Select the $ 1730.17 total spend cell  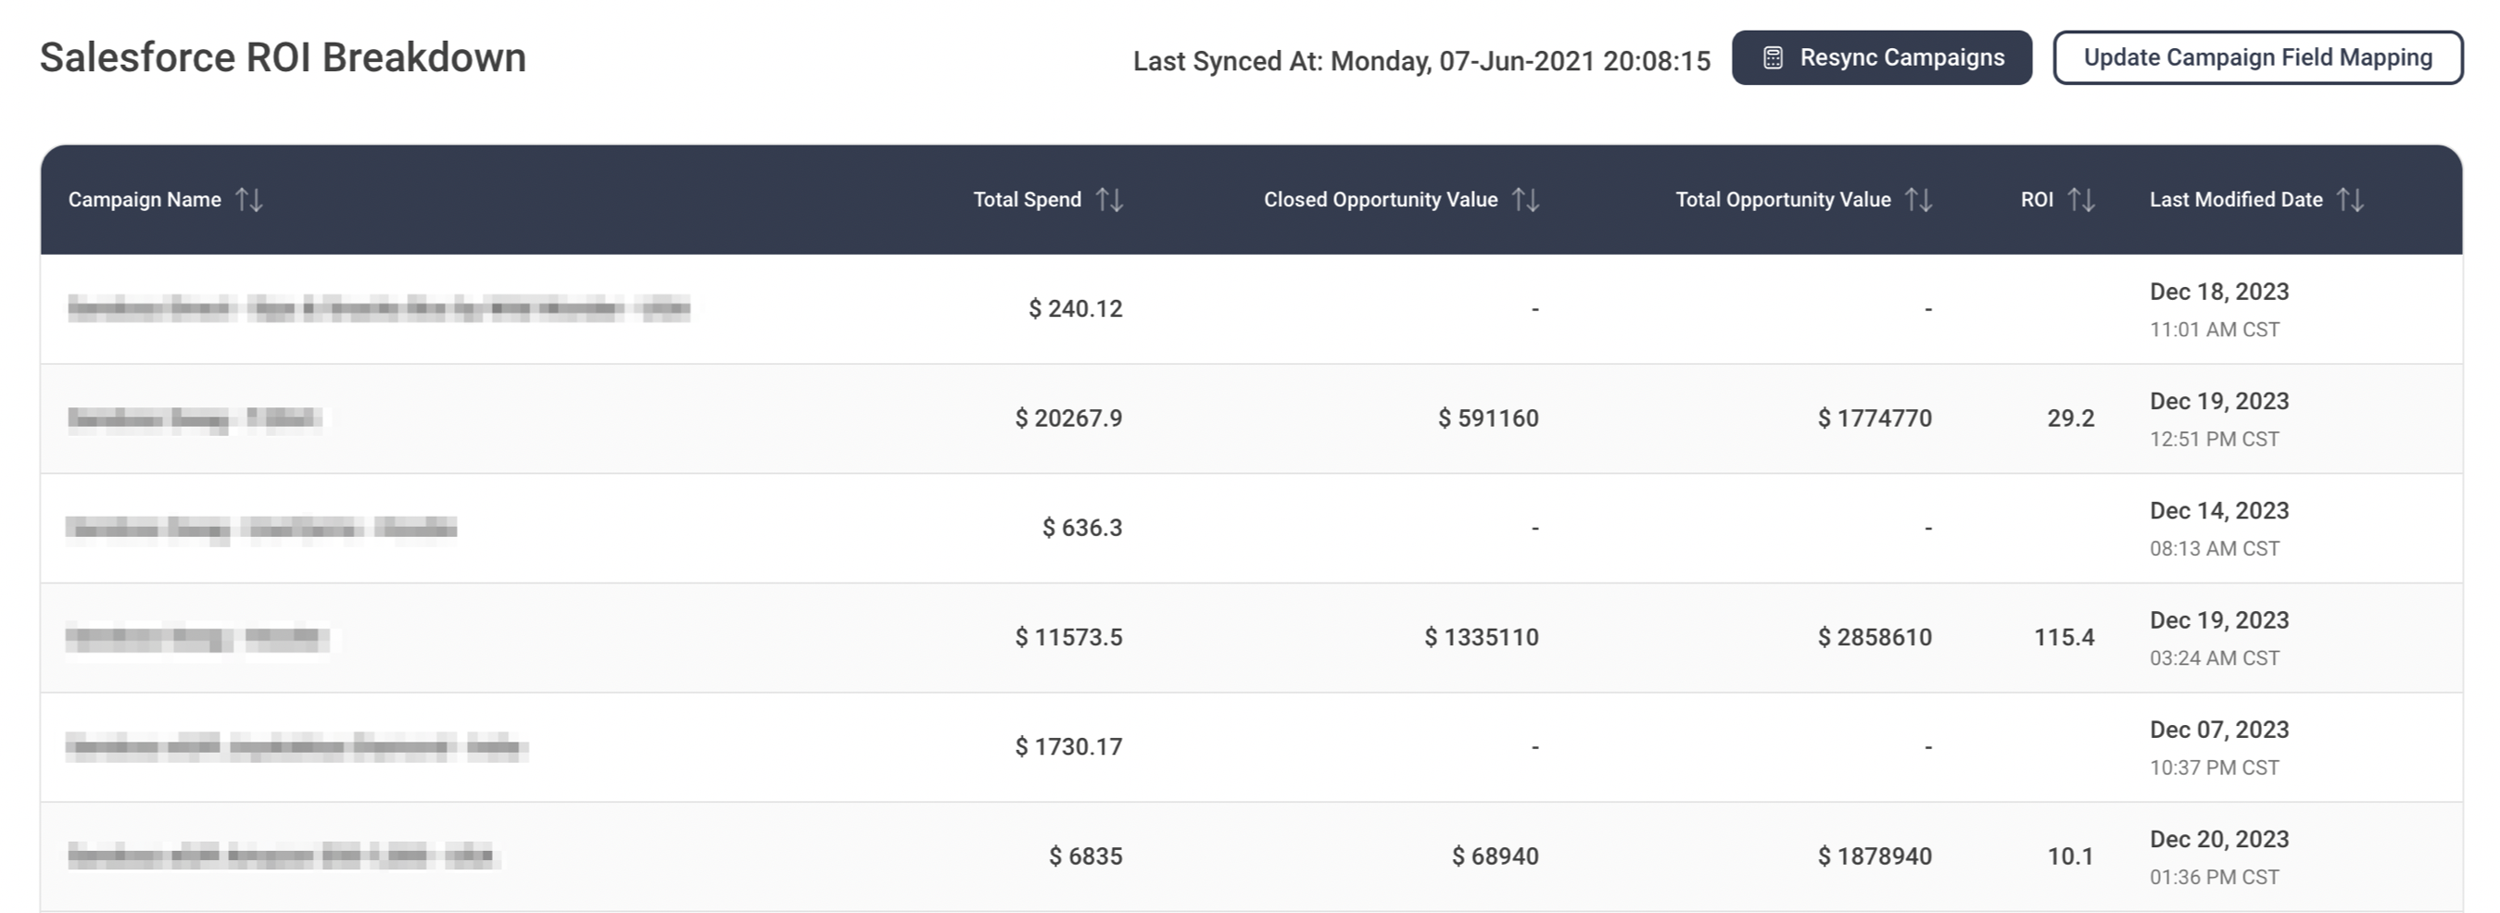pos(1068,747)
